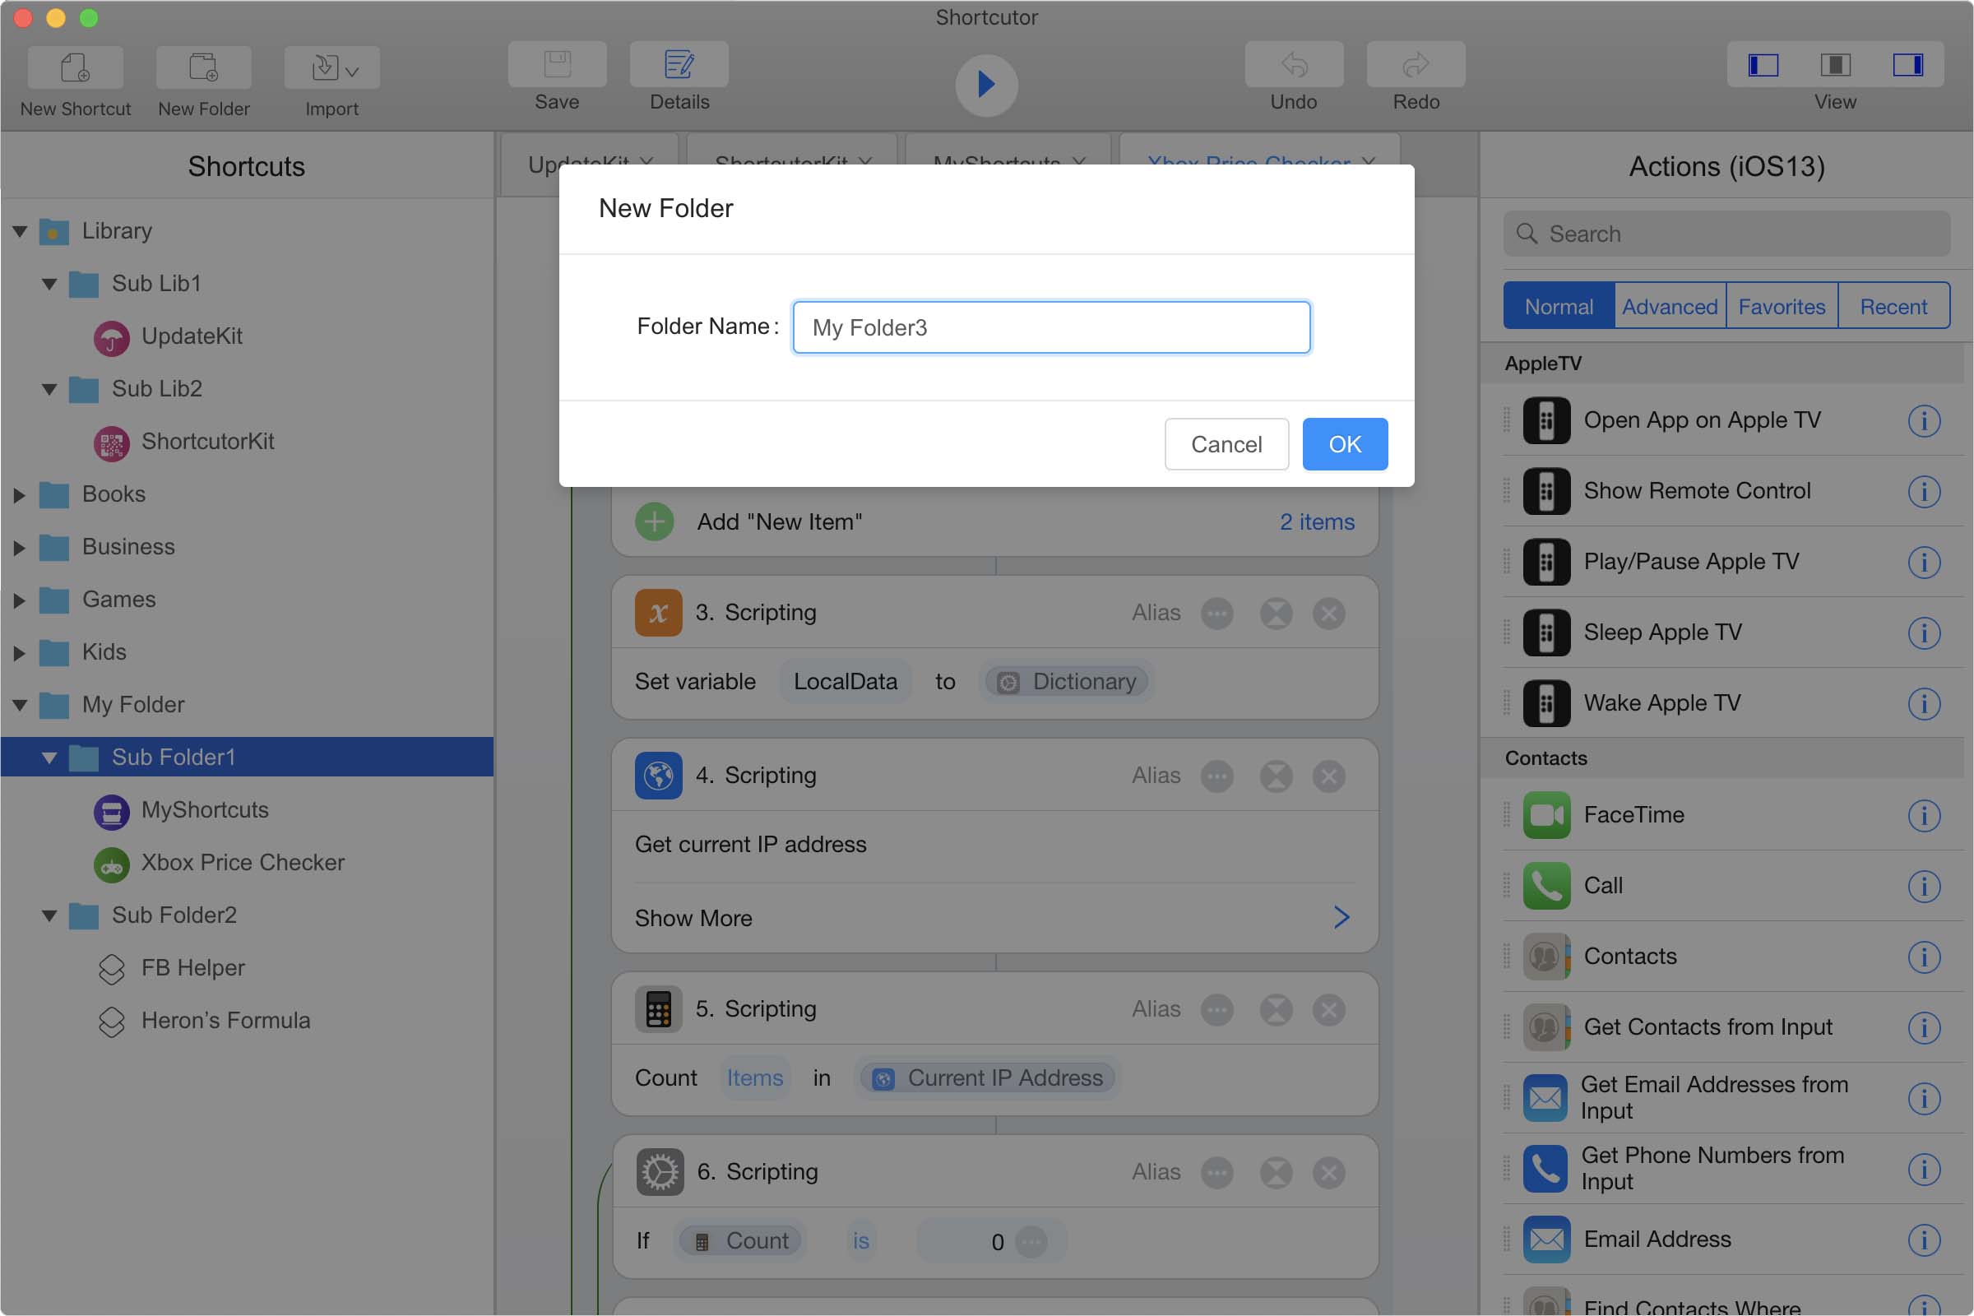Screen dimensions: 1974x1316
Task: Toggle the right panel view button
Action: point(1907,66)
